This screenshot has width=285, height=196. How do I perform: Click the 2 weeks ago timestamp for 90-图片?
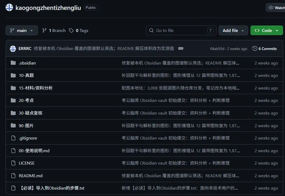click(266, 126)
